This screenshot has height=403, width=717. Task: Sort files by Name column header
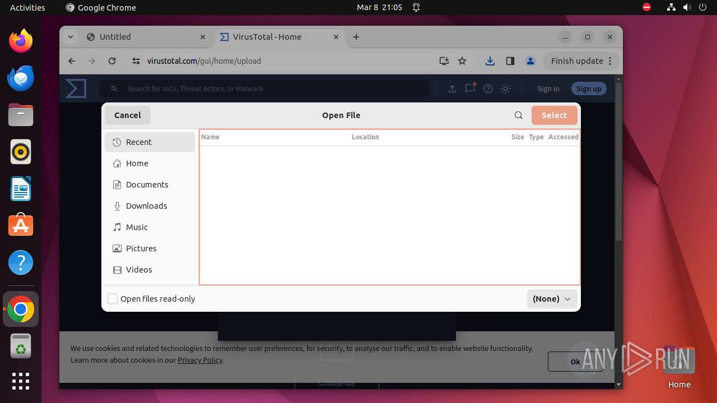tap(211, 137)
